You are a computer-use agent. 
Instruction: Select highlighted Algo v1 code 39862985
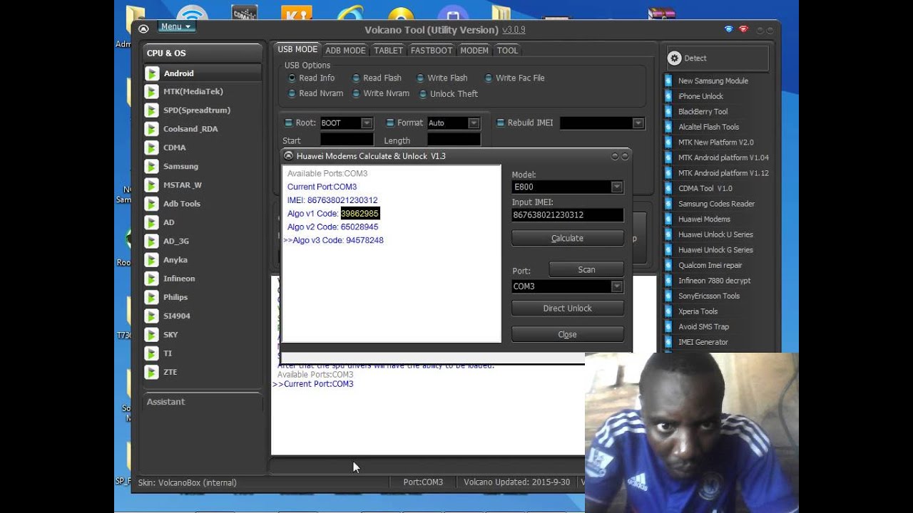tap(359, 214)
